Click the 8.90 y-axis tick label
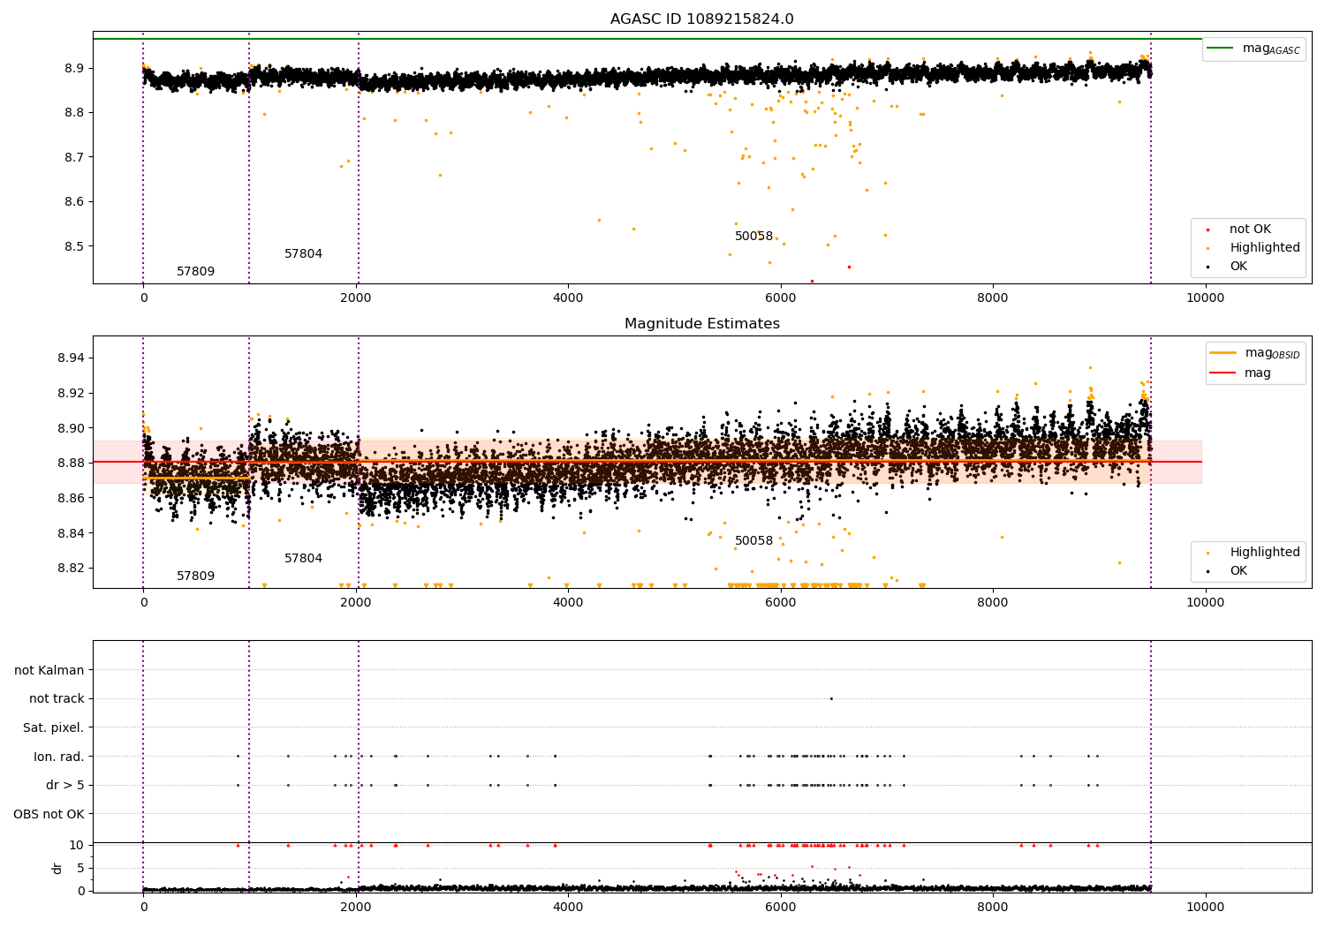 click(72, 429)
